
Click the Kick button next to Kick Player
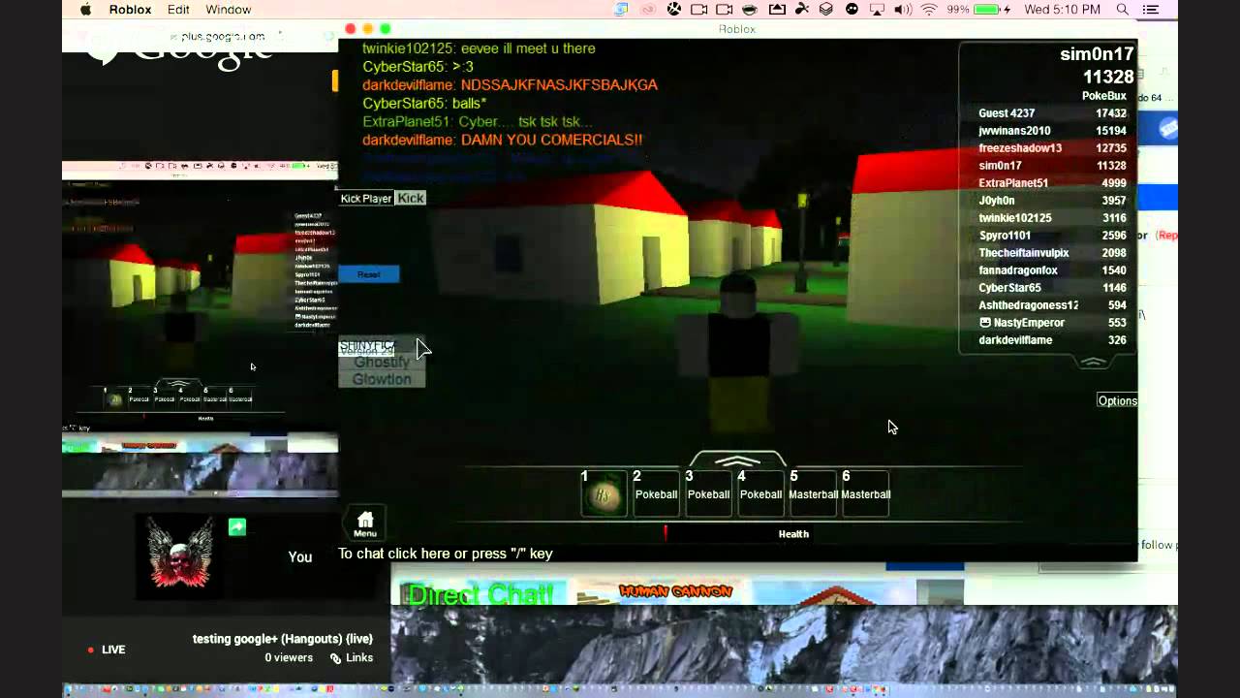pyautogui.click(x=411, y=198)
